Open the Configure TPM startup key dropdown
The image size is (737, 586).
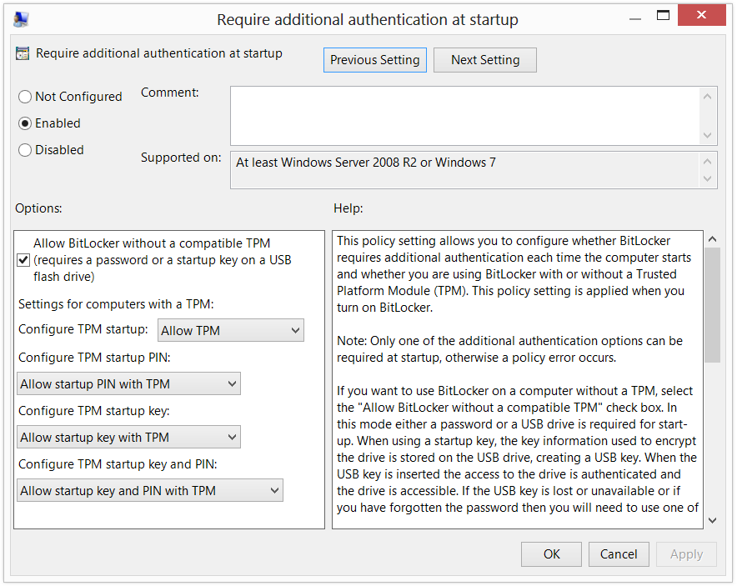[128, 437]
